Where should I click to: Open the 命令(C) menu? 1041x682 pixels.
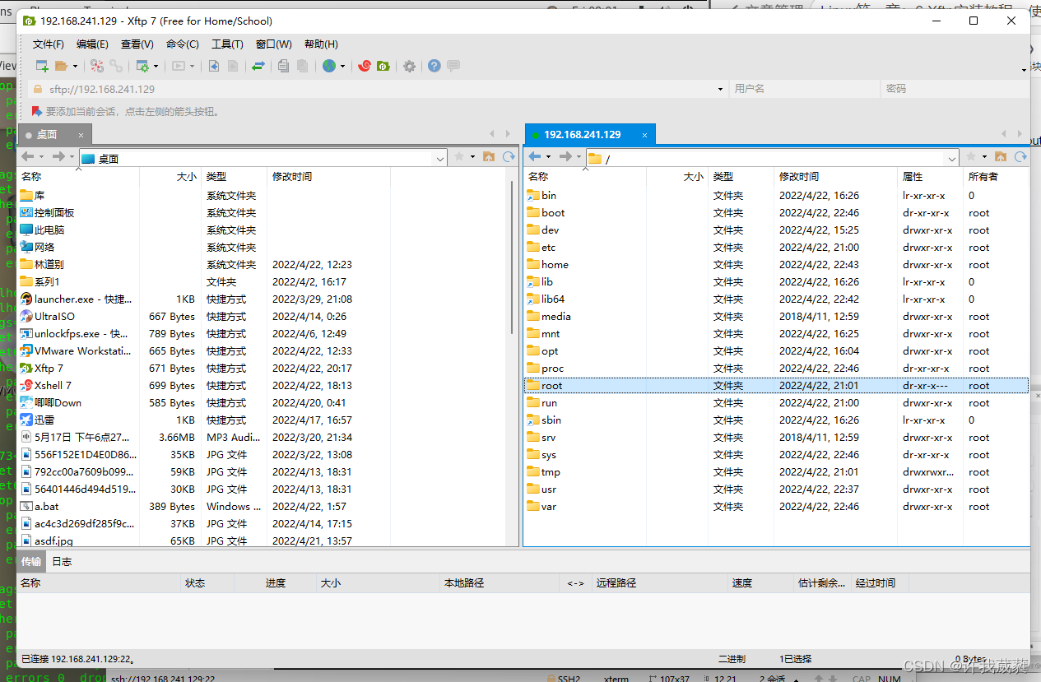tap(183, 44)
